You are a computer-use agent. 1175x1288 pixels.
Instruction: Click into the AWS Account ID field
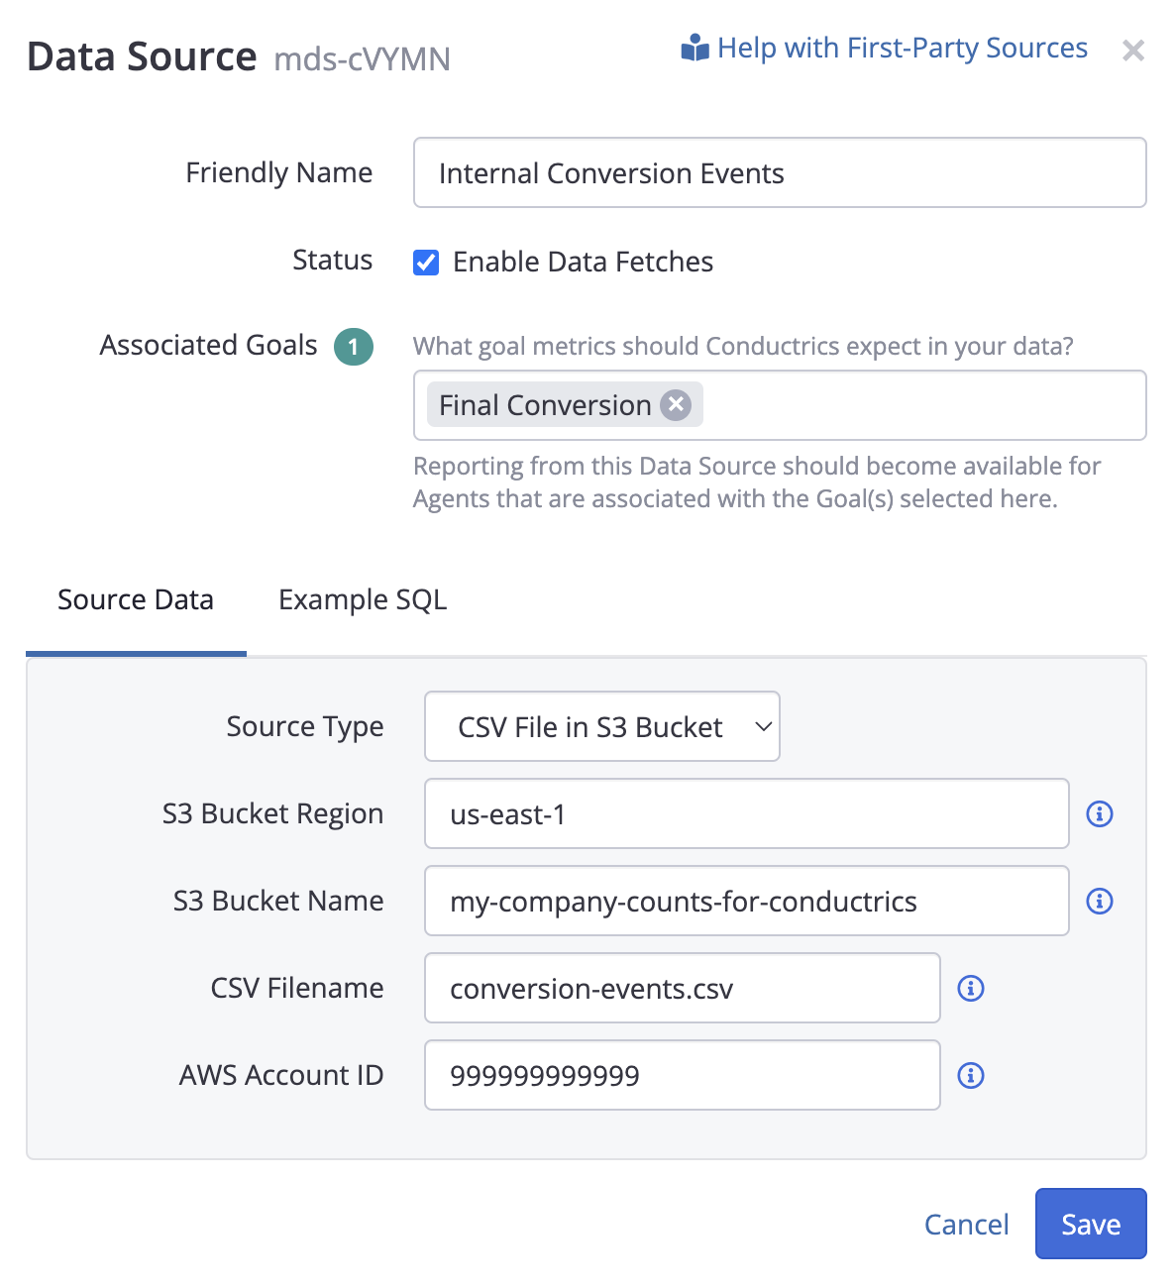(x=682, y=1075)
